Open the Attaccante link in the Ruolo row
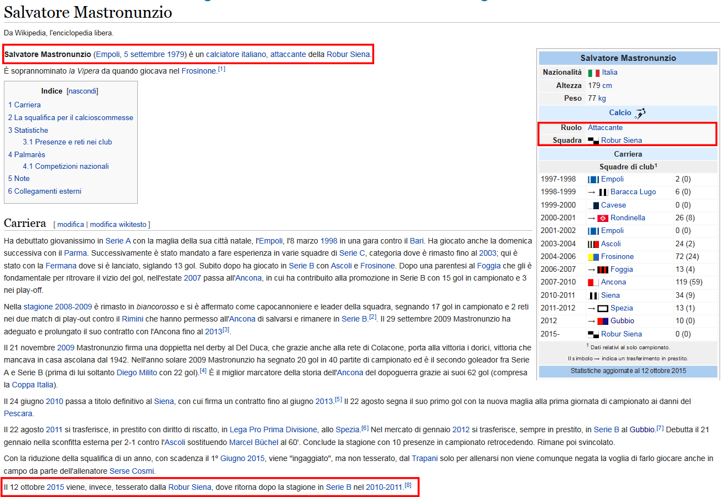724x497 pixels. click(x=605, y=128)
